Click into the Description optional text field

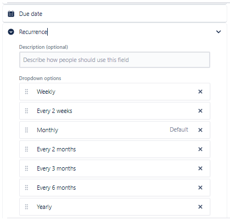click(x=115, y=60)
